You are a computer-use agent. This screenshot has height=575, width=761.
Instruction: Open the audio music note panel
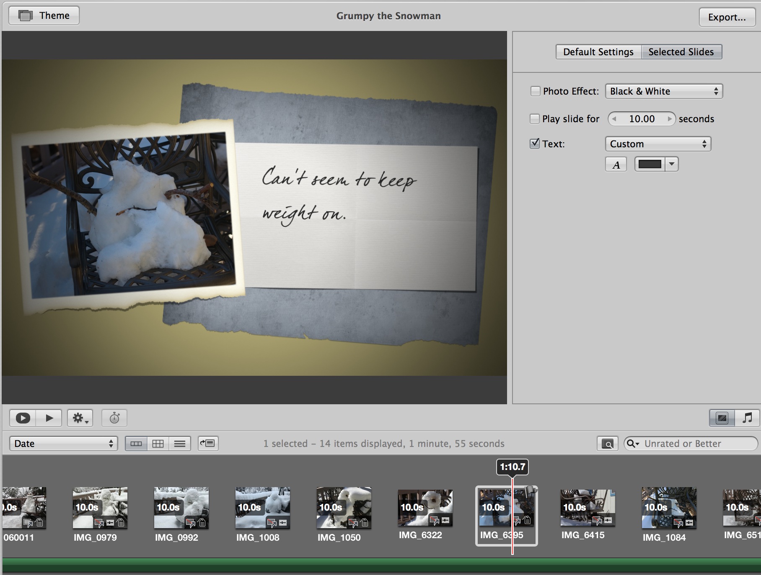[x=747, y=418]
